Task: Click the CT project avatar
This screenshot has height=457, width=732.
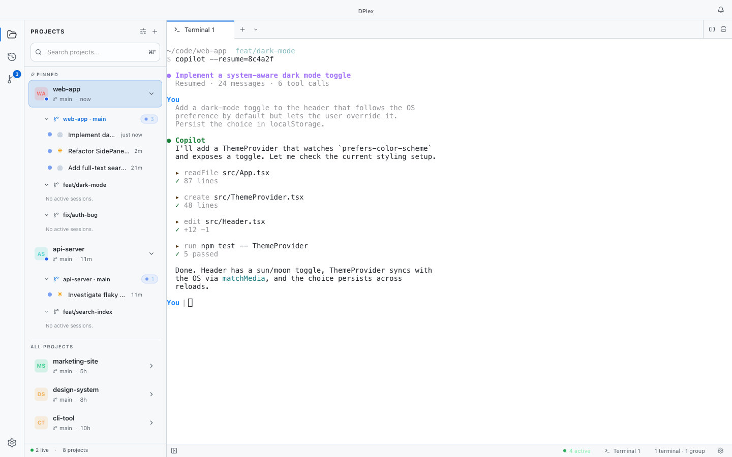Action: [41, 422]
